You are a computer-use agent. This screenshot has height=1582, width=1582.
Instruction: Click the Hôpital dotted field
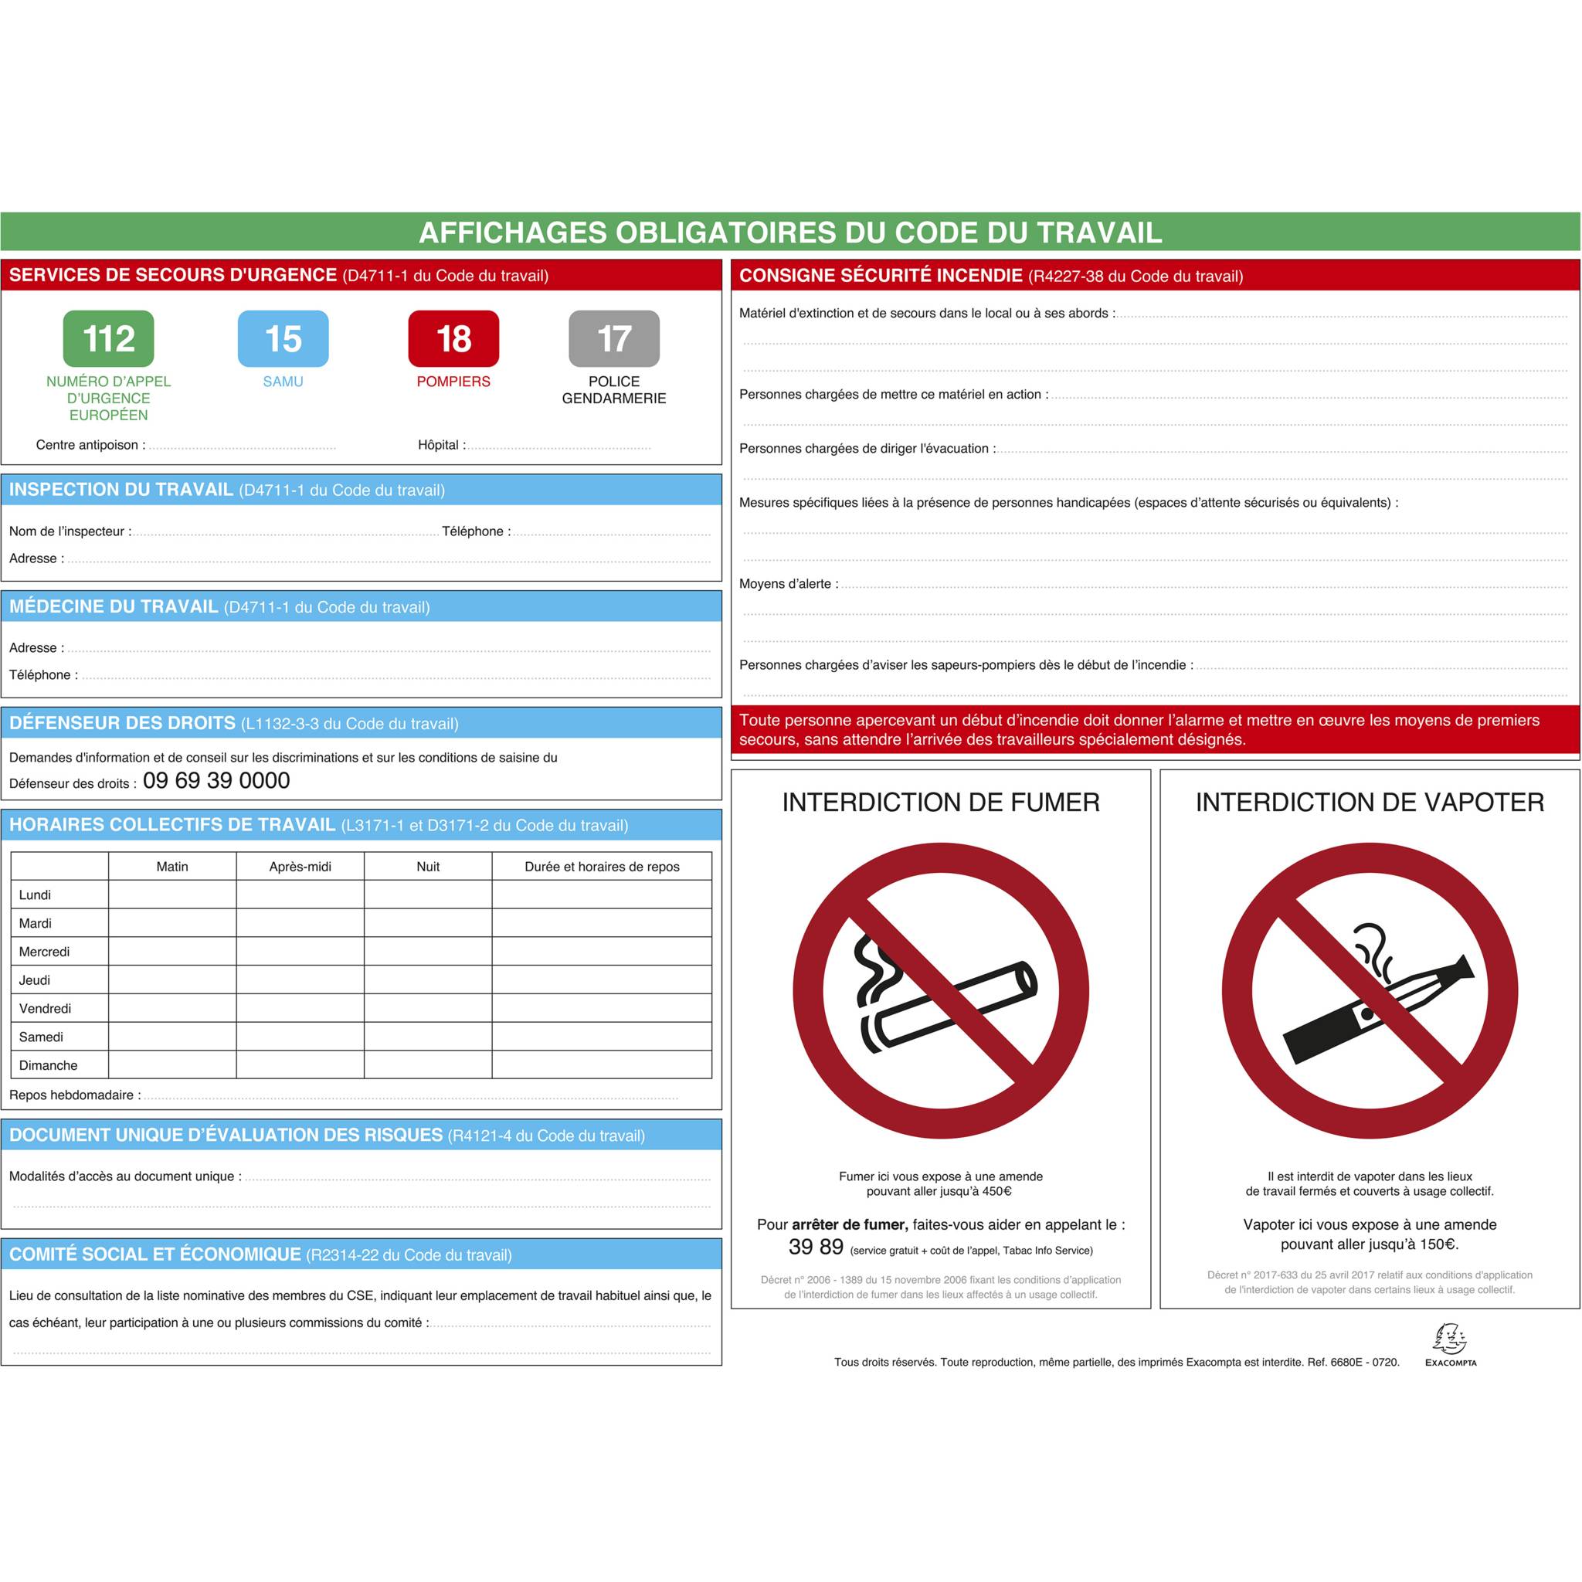pyautogui.click(x=558, y=446)
